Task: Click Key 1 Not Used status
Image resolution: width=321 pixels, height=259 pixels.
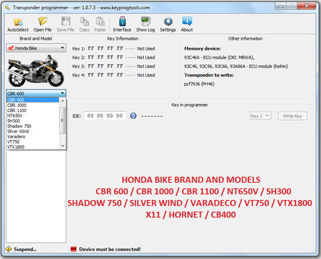Action: pos(146,48)
